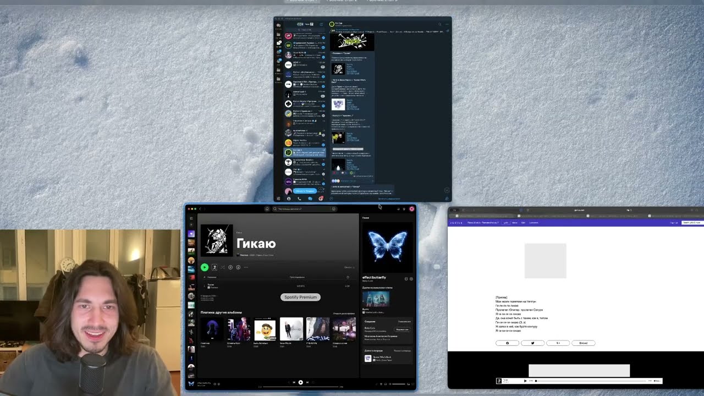
Task: Click the Embed button on Genius
Action: point(583,343)
